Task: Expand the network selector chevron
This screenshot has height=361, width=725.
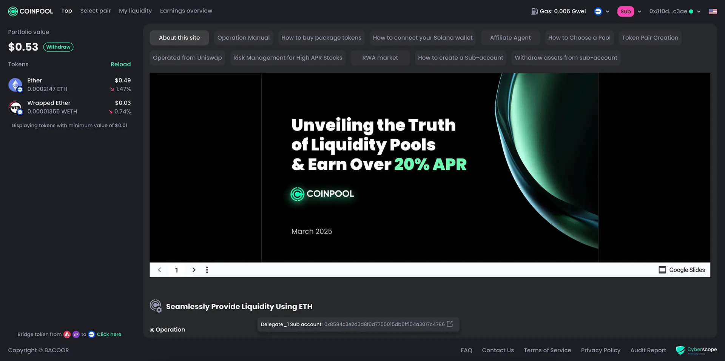Action: point(608,11)
